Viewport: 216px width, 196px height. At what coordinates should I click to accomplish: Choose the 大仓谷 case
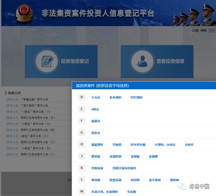tap(96, 97)
